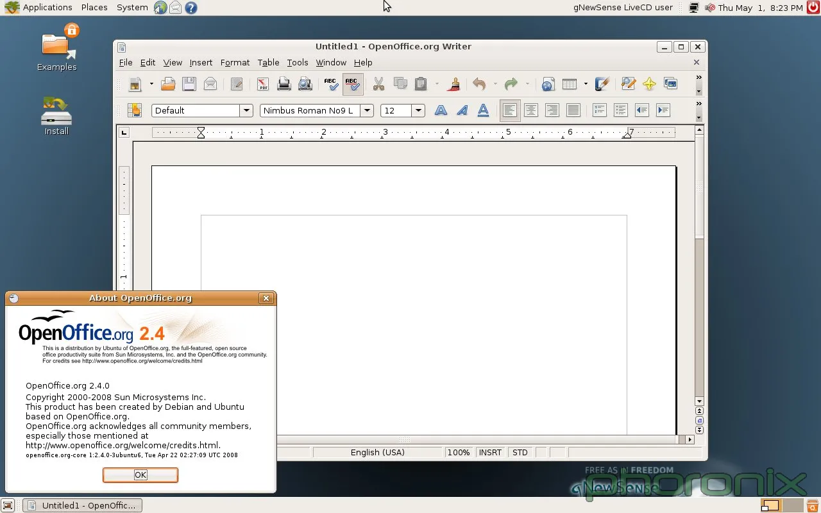Viewport: 821px width, 513px height.
Task: Click the New document icon
Action: [135, 84]
